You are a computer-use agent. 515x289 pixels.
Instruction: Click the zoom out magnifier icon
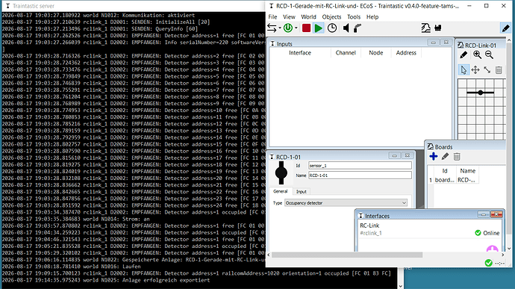pyautogui.click(x=489, y=55)
